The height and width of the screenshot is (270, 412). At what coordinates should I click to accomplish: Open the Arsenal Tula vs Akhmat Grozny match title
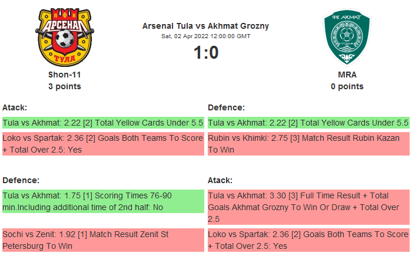pyautogui.click(x=205, y=26)
